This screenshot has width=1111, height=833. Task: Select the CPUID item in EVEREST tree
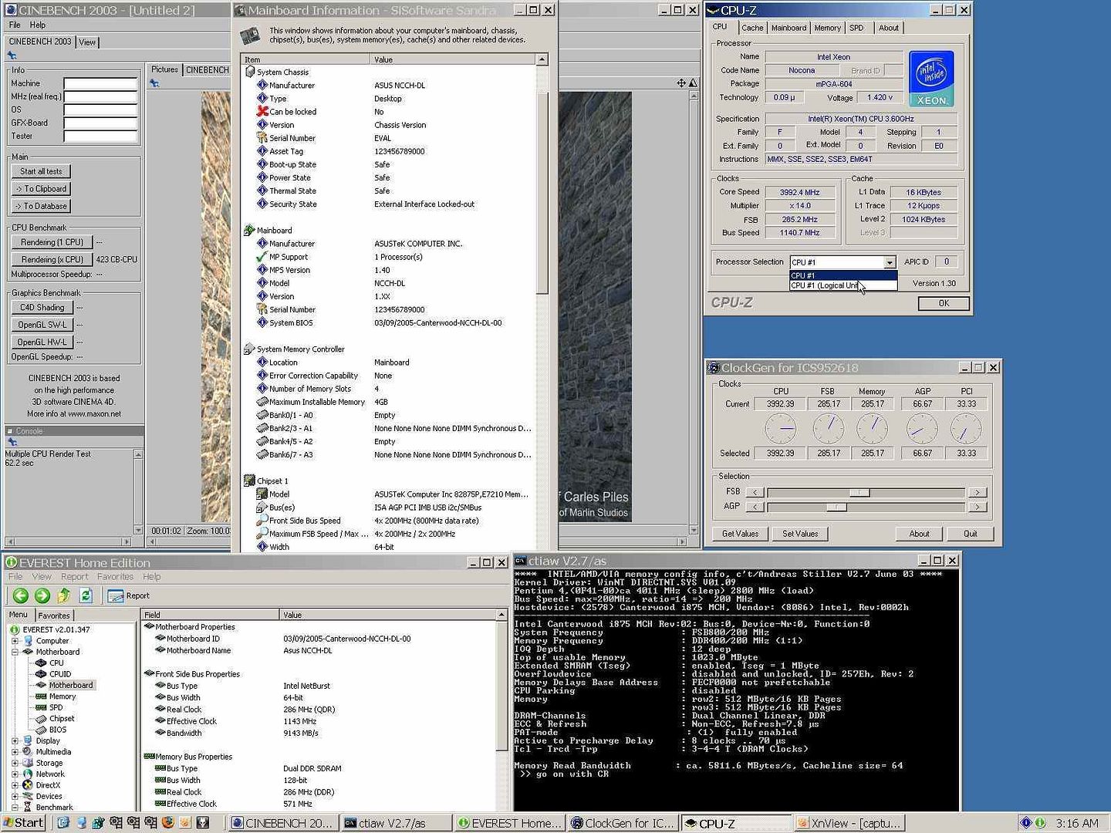[59, 674]
